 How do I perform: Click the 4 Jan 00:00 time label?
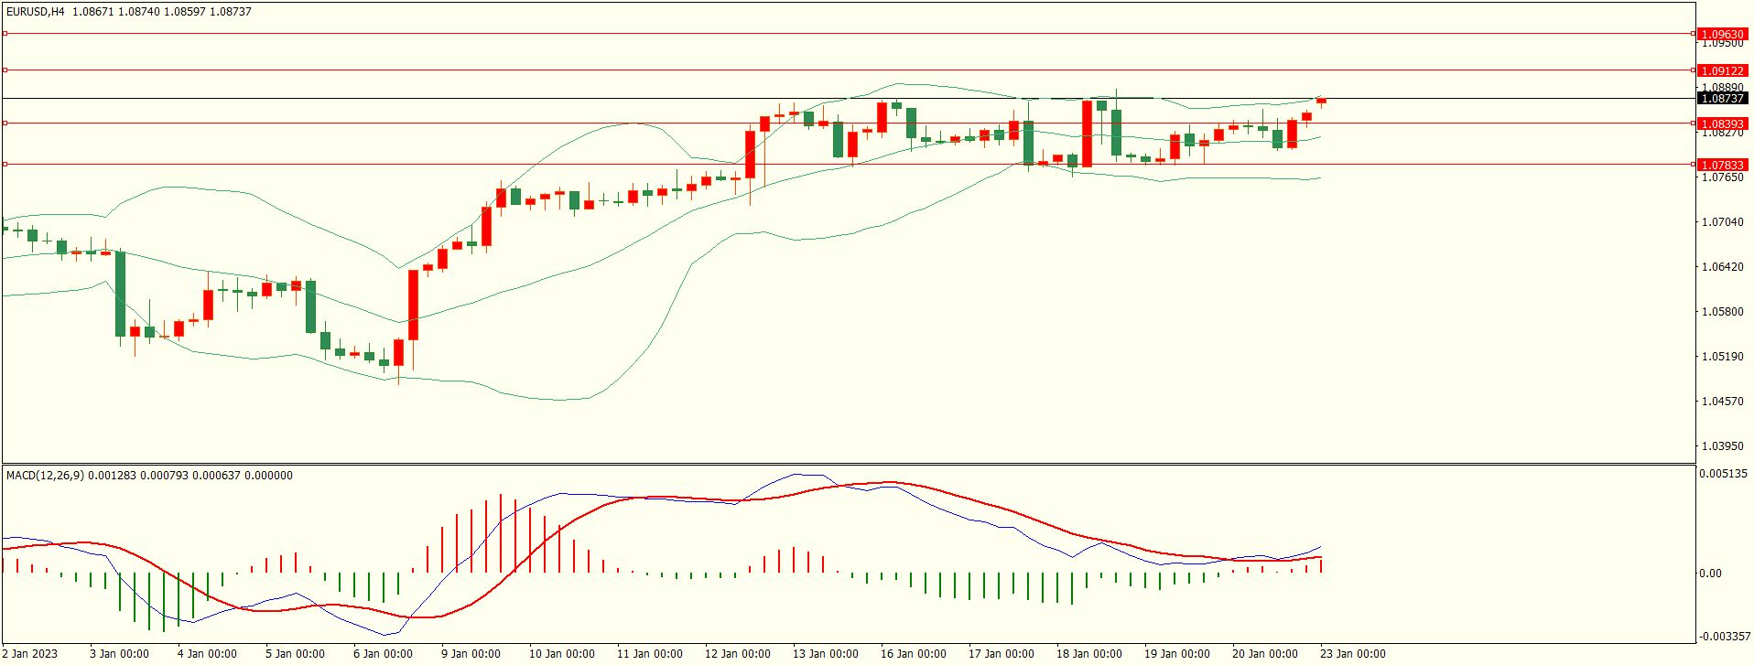click(x=207, y=653)
